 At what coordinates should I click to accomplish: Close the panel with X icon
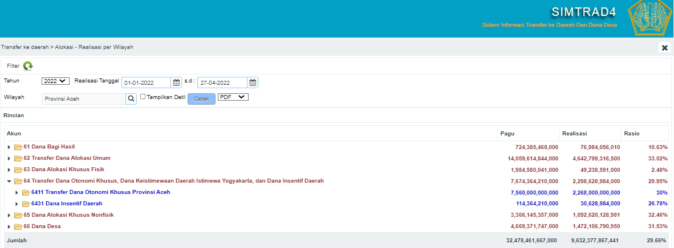click(x=664, y=48)
